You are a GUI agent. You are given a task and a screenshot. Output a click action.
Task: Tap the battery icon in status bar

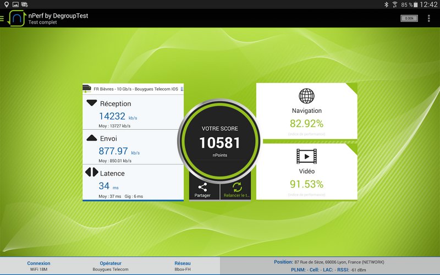pos(418,4)
